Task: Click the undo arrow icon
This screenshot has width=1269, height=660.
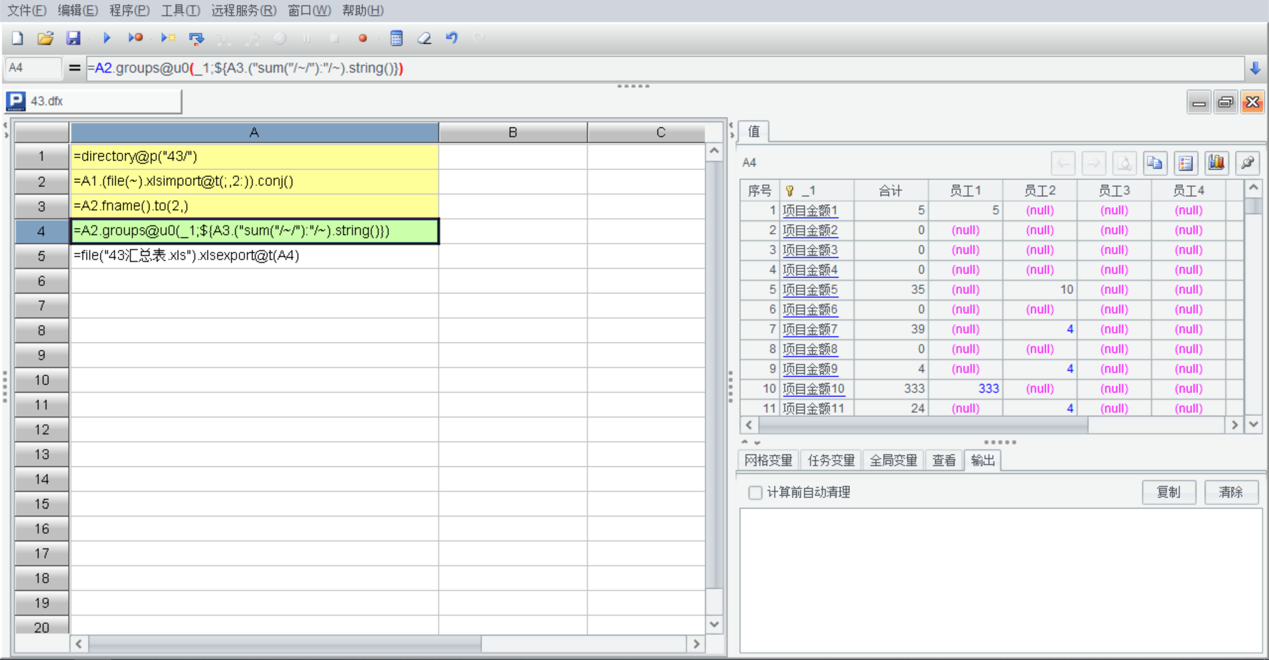Action: 452,38
